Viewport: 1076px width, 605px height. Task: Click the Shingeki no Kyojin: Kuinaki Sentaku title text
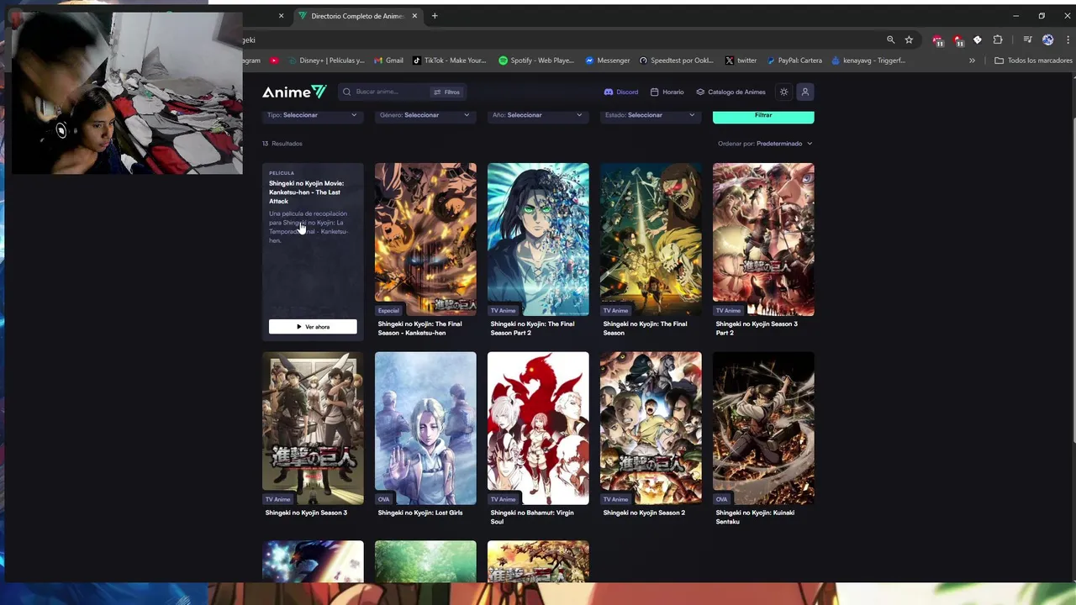755,517
